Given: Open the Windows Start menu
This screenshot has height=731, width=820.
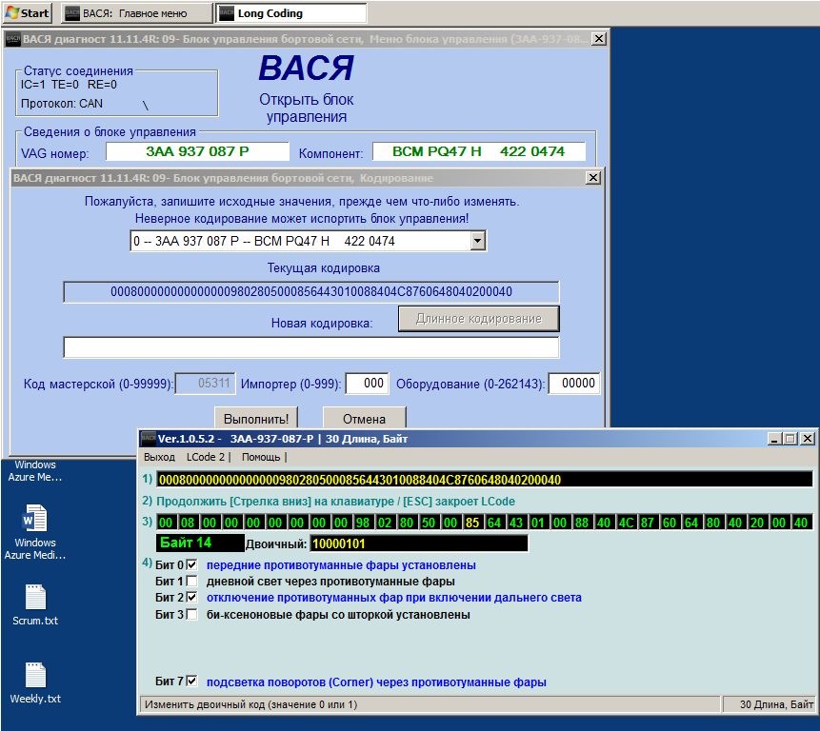Looking at the screenshot, I should [28, 13].
